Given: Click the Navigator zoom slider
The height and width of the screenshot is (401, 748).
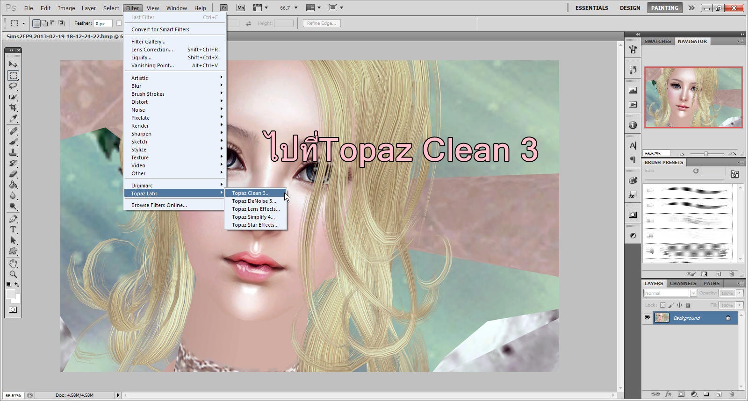Looking at the screenshot, I should click(706, 153).
